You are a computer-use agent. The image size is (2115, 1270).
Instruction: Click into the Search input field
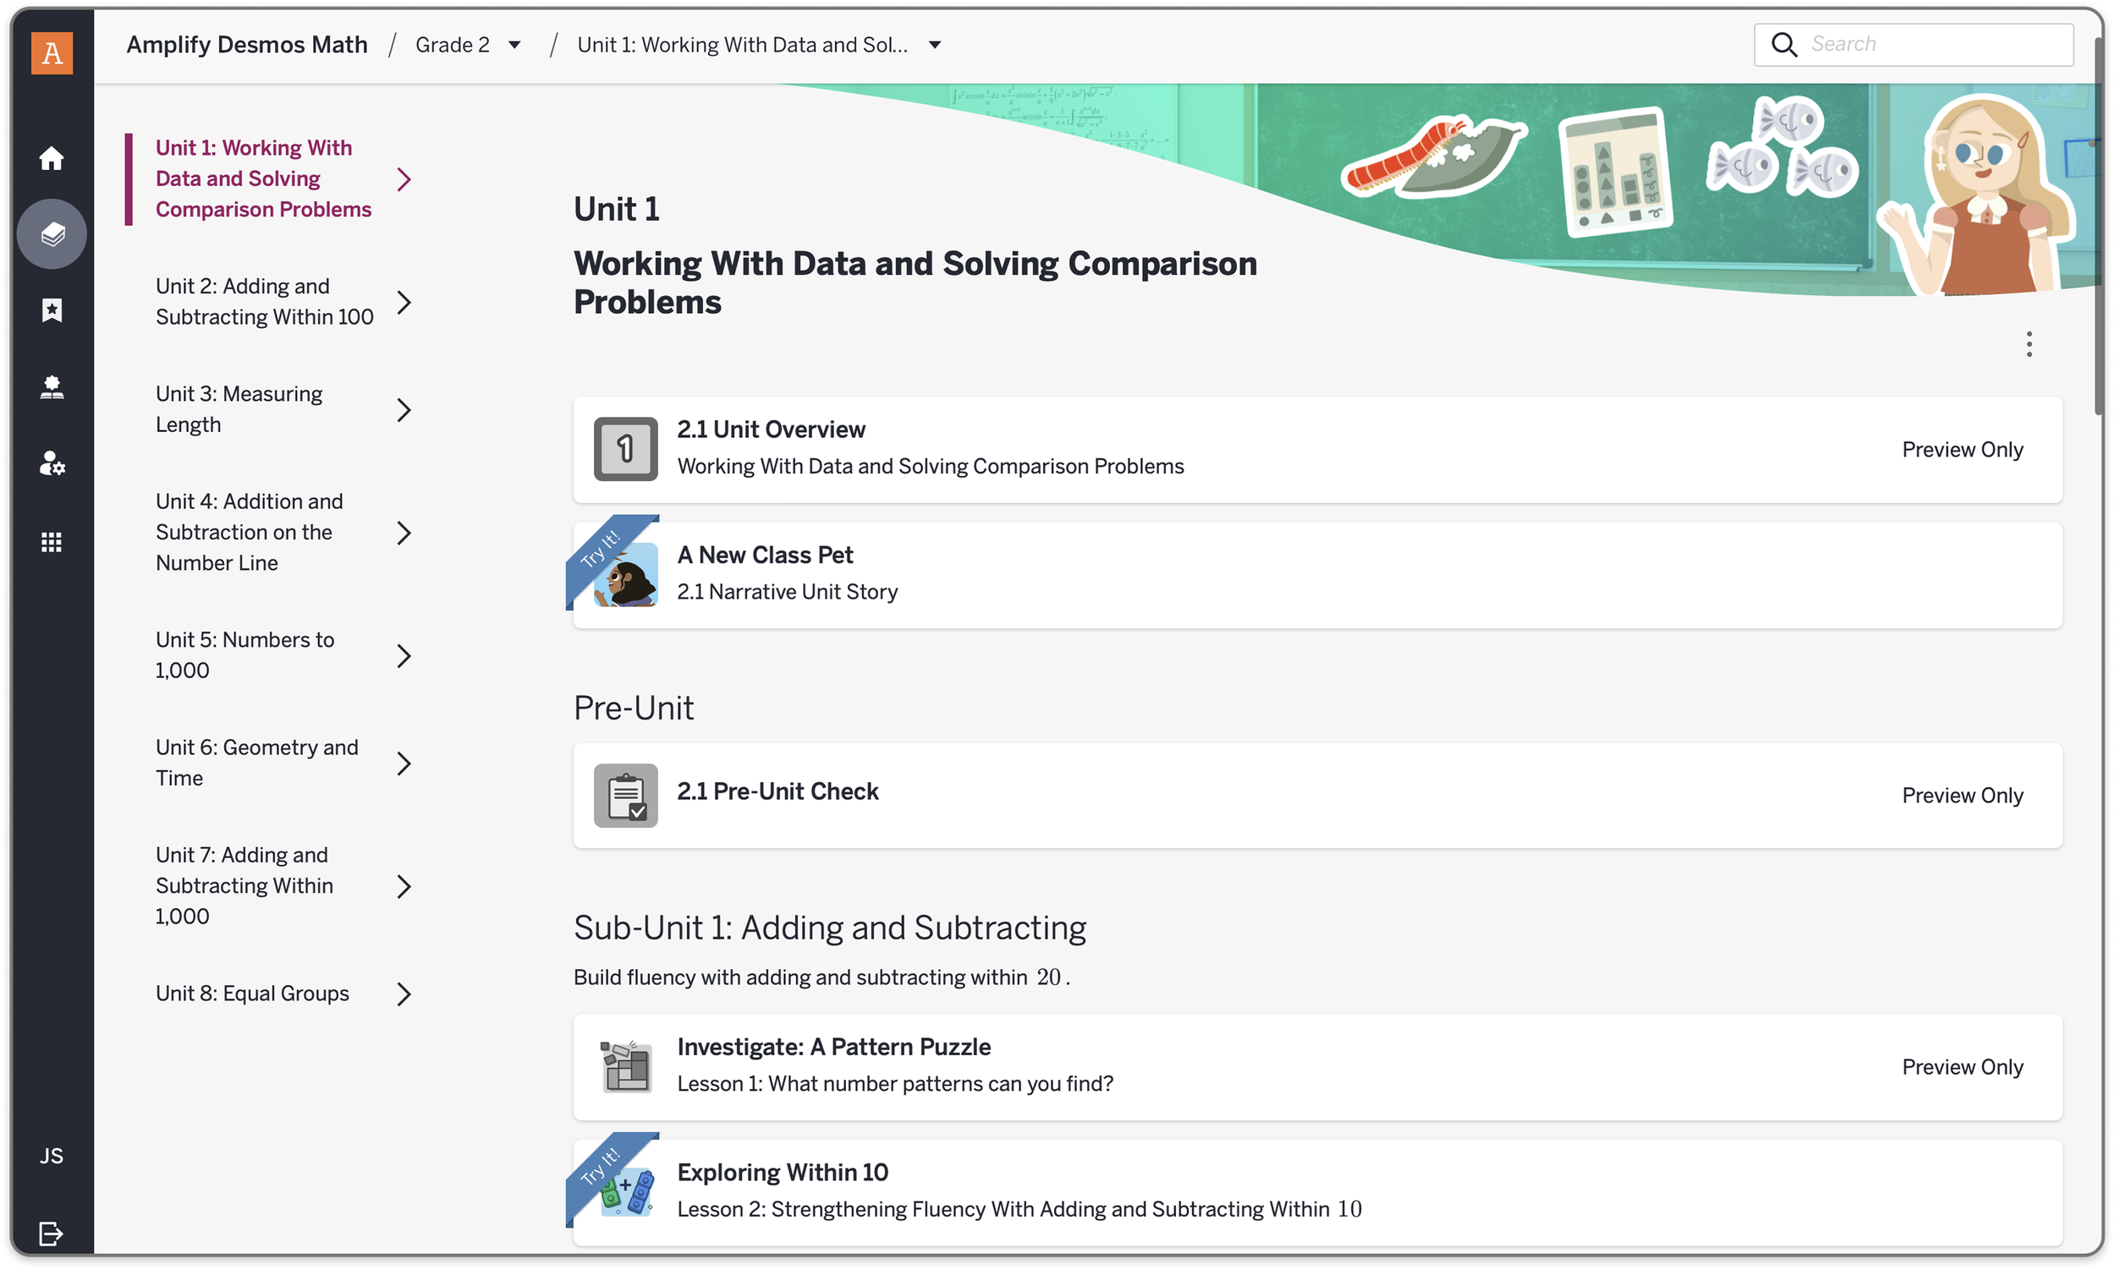tap(1913, 45)
